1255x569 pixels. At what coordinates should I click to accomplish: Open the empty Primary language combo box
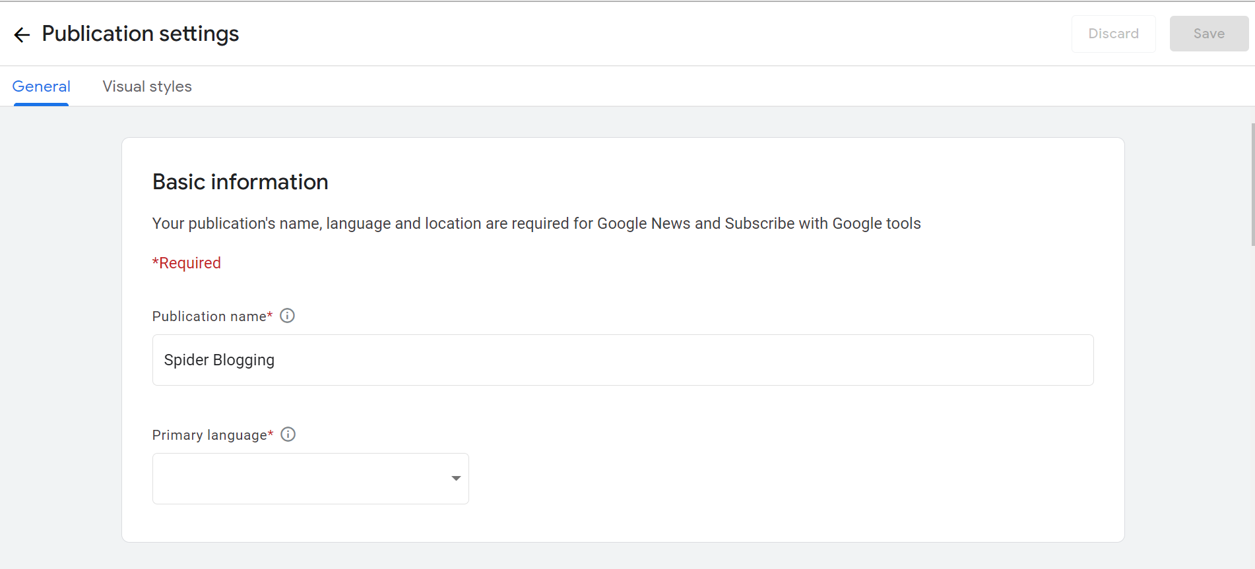click(x=300, y=479)
